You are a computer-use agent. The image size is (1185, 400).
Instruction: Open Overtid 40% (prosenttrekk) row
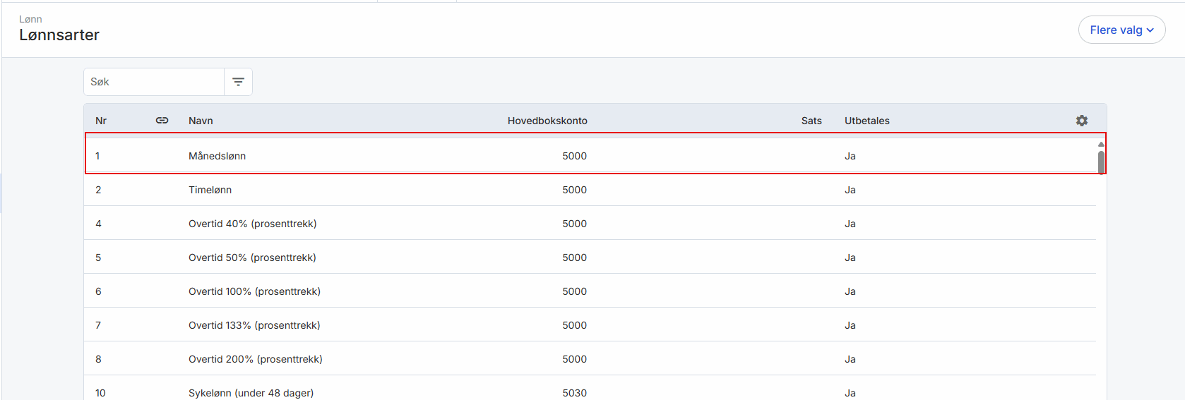pyautogui.click(x=252, y=224)
